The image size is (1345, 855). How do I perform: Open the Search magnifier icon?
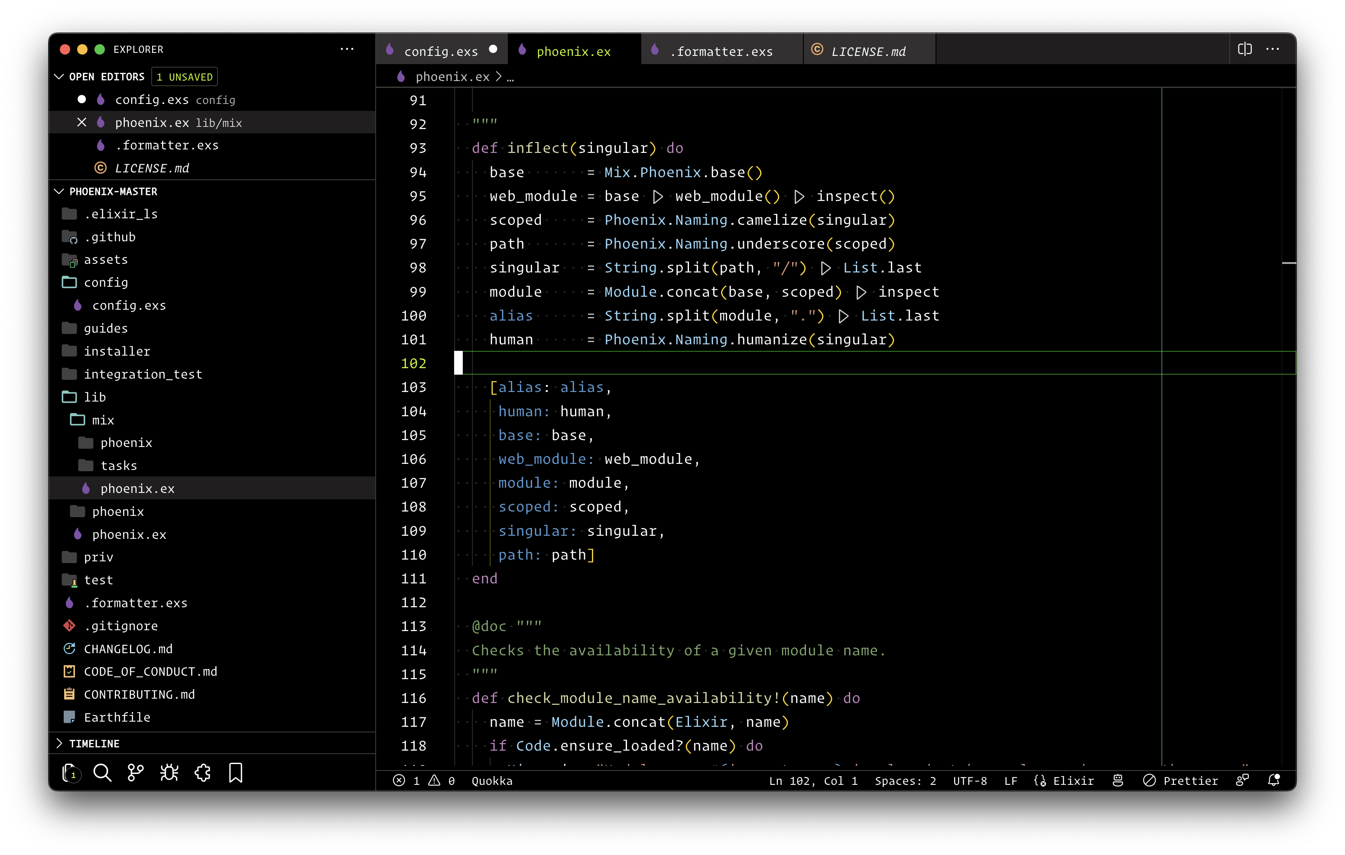coord(102,773)
